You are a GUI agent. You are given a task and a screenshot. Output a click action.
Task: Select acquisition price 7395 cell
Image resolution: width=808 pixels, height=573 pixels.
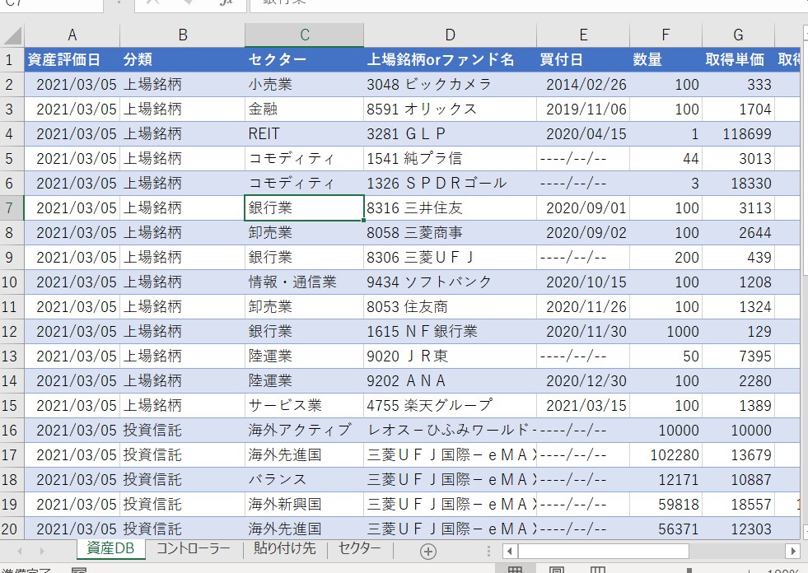click(x=738, y=356)
